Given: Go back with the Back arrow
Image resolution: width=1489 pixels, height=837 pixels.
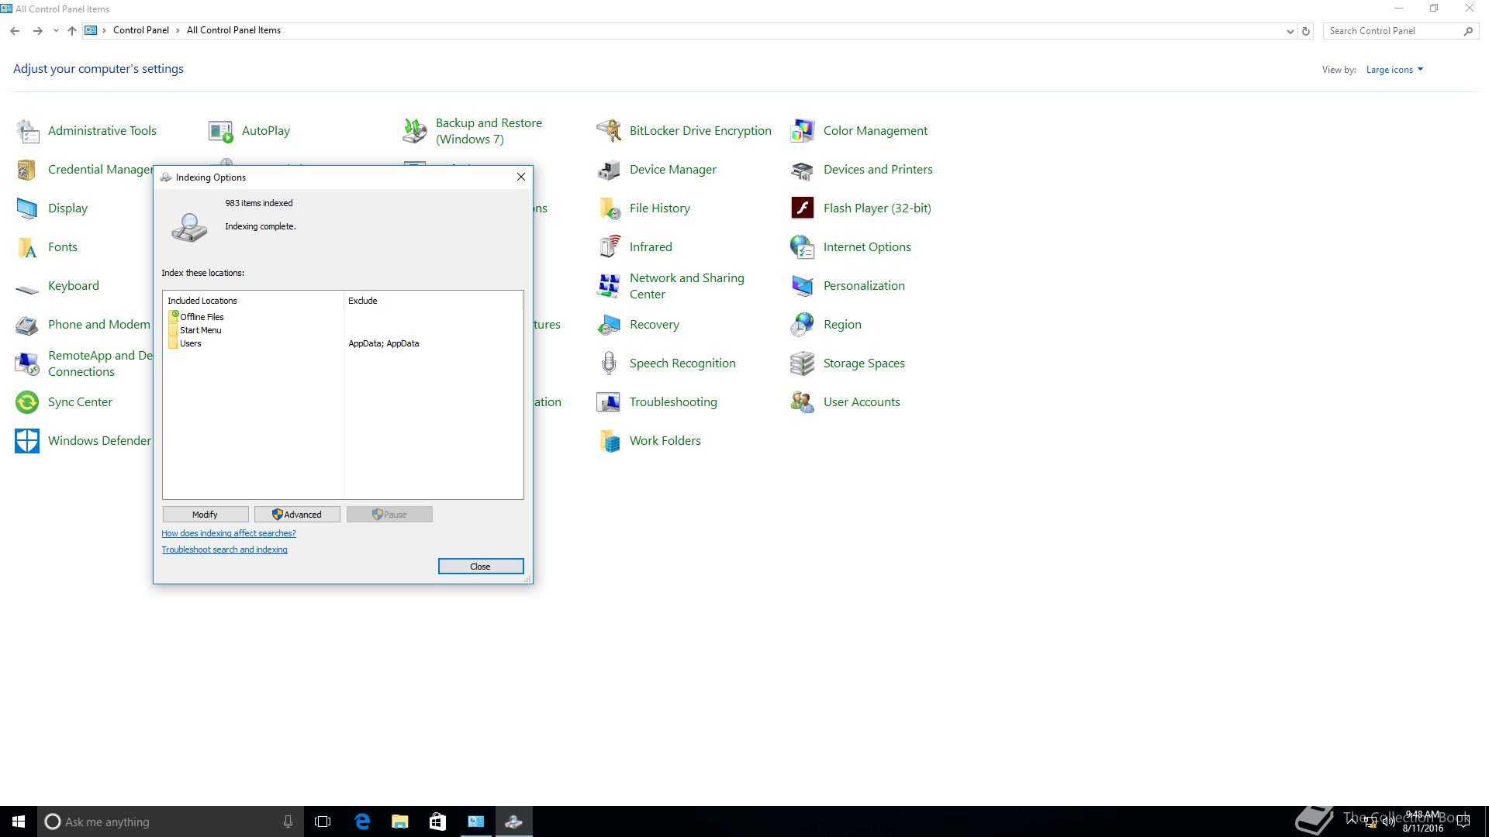Looking at the screenshot, I should pyautogui.click(x=15, y=31).
